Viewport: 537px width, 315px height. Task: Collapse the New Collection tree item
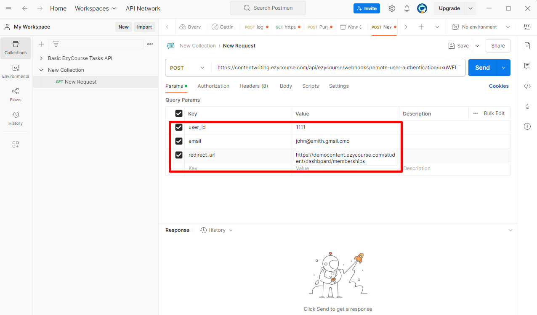point(41,70)
